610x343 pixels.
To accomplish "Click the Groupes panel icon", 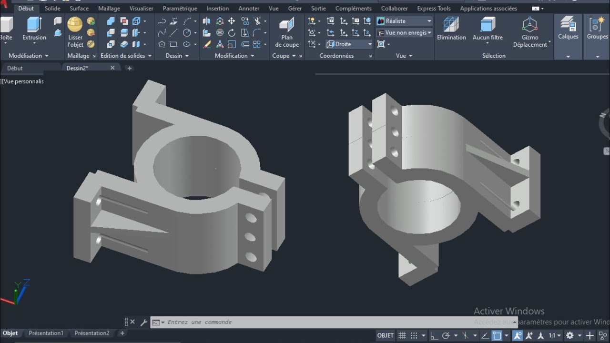I will (597, 28).
